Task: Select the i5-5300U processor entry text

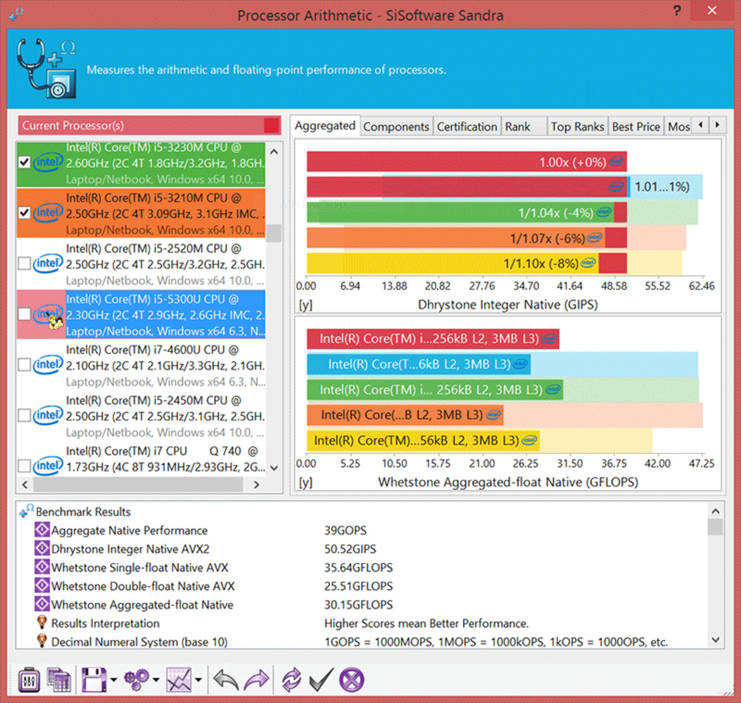Action: point(165,315)
